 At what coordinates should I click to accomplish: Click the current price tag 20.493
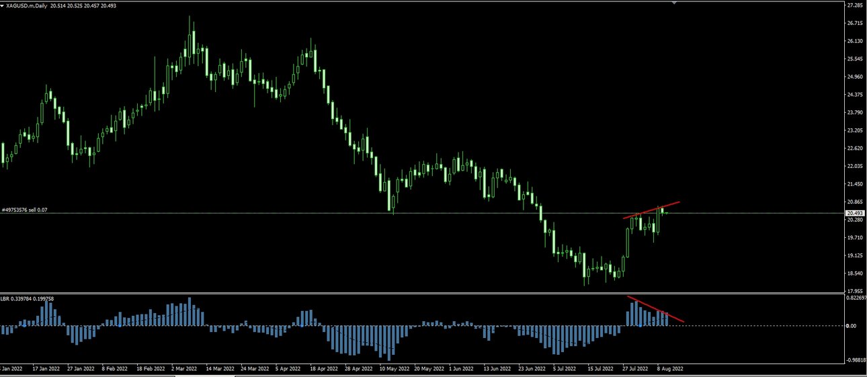(x=855, y=213)
